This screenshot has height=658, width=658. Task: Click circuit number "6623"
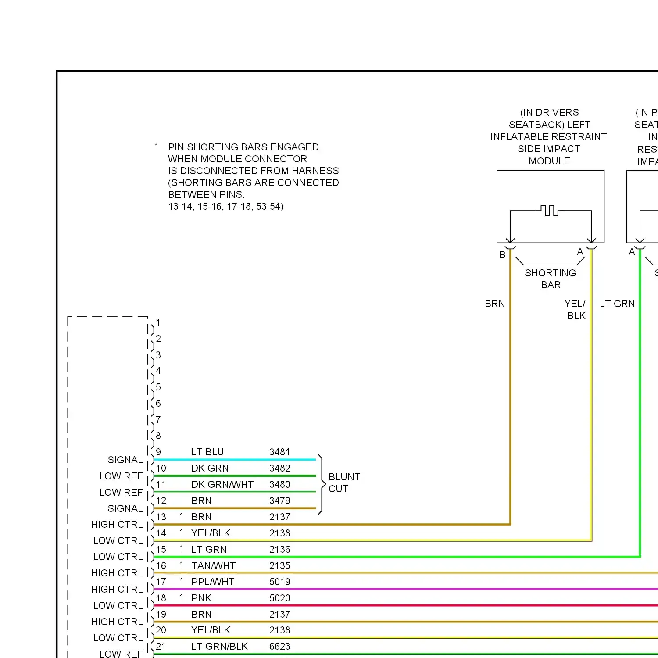pos(279,646)
